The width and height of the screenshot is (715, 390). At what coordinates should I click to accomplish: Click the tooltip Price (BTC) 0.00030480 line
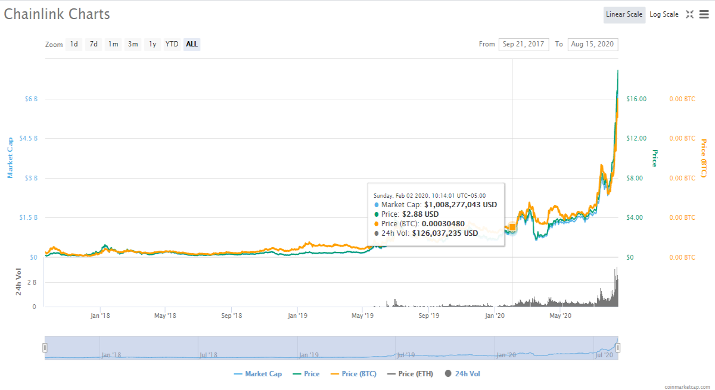click(x=419, y=224)
